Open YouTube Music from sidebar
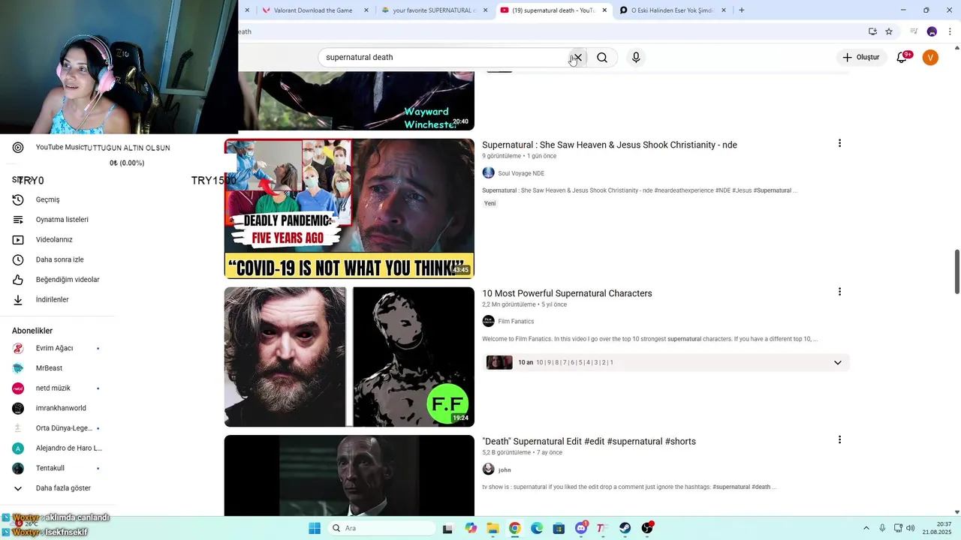Image resolution: width=961 pixels, height=540 pixels. 49,148
